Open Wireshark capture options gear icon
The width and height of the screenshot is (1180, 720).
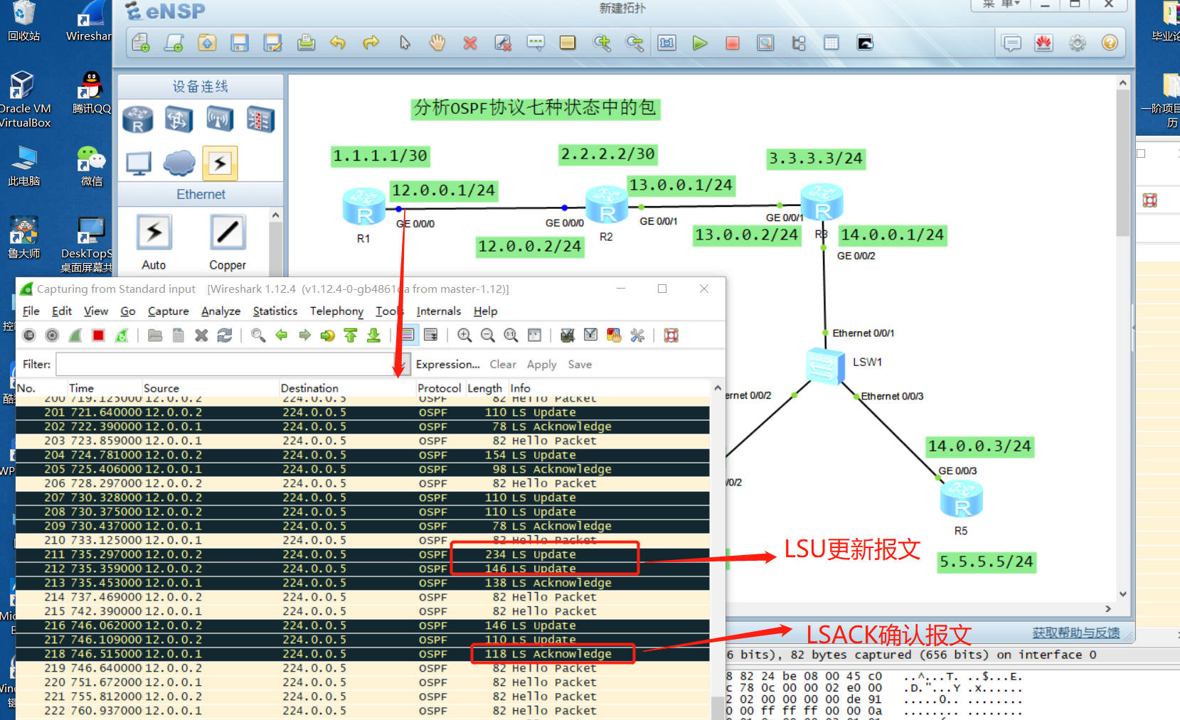(x=52, y=335)
